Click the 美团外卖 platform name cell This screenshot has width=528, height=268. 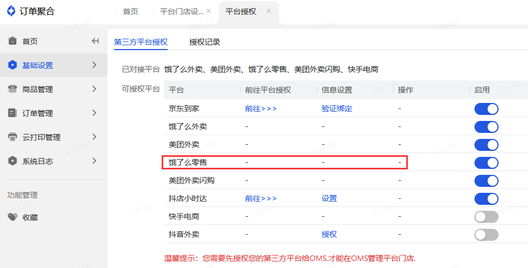point(184,144)
